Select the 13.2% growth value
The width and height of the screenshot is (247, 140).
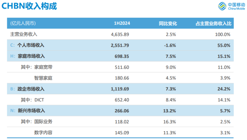[169, 111]
